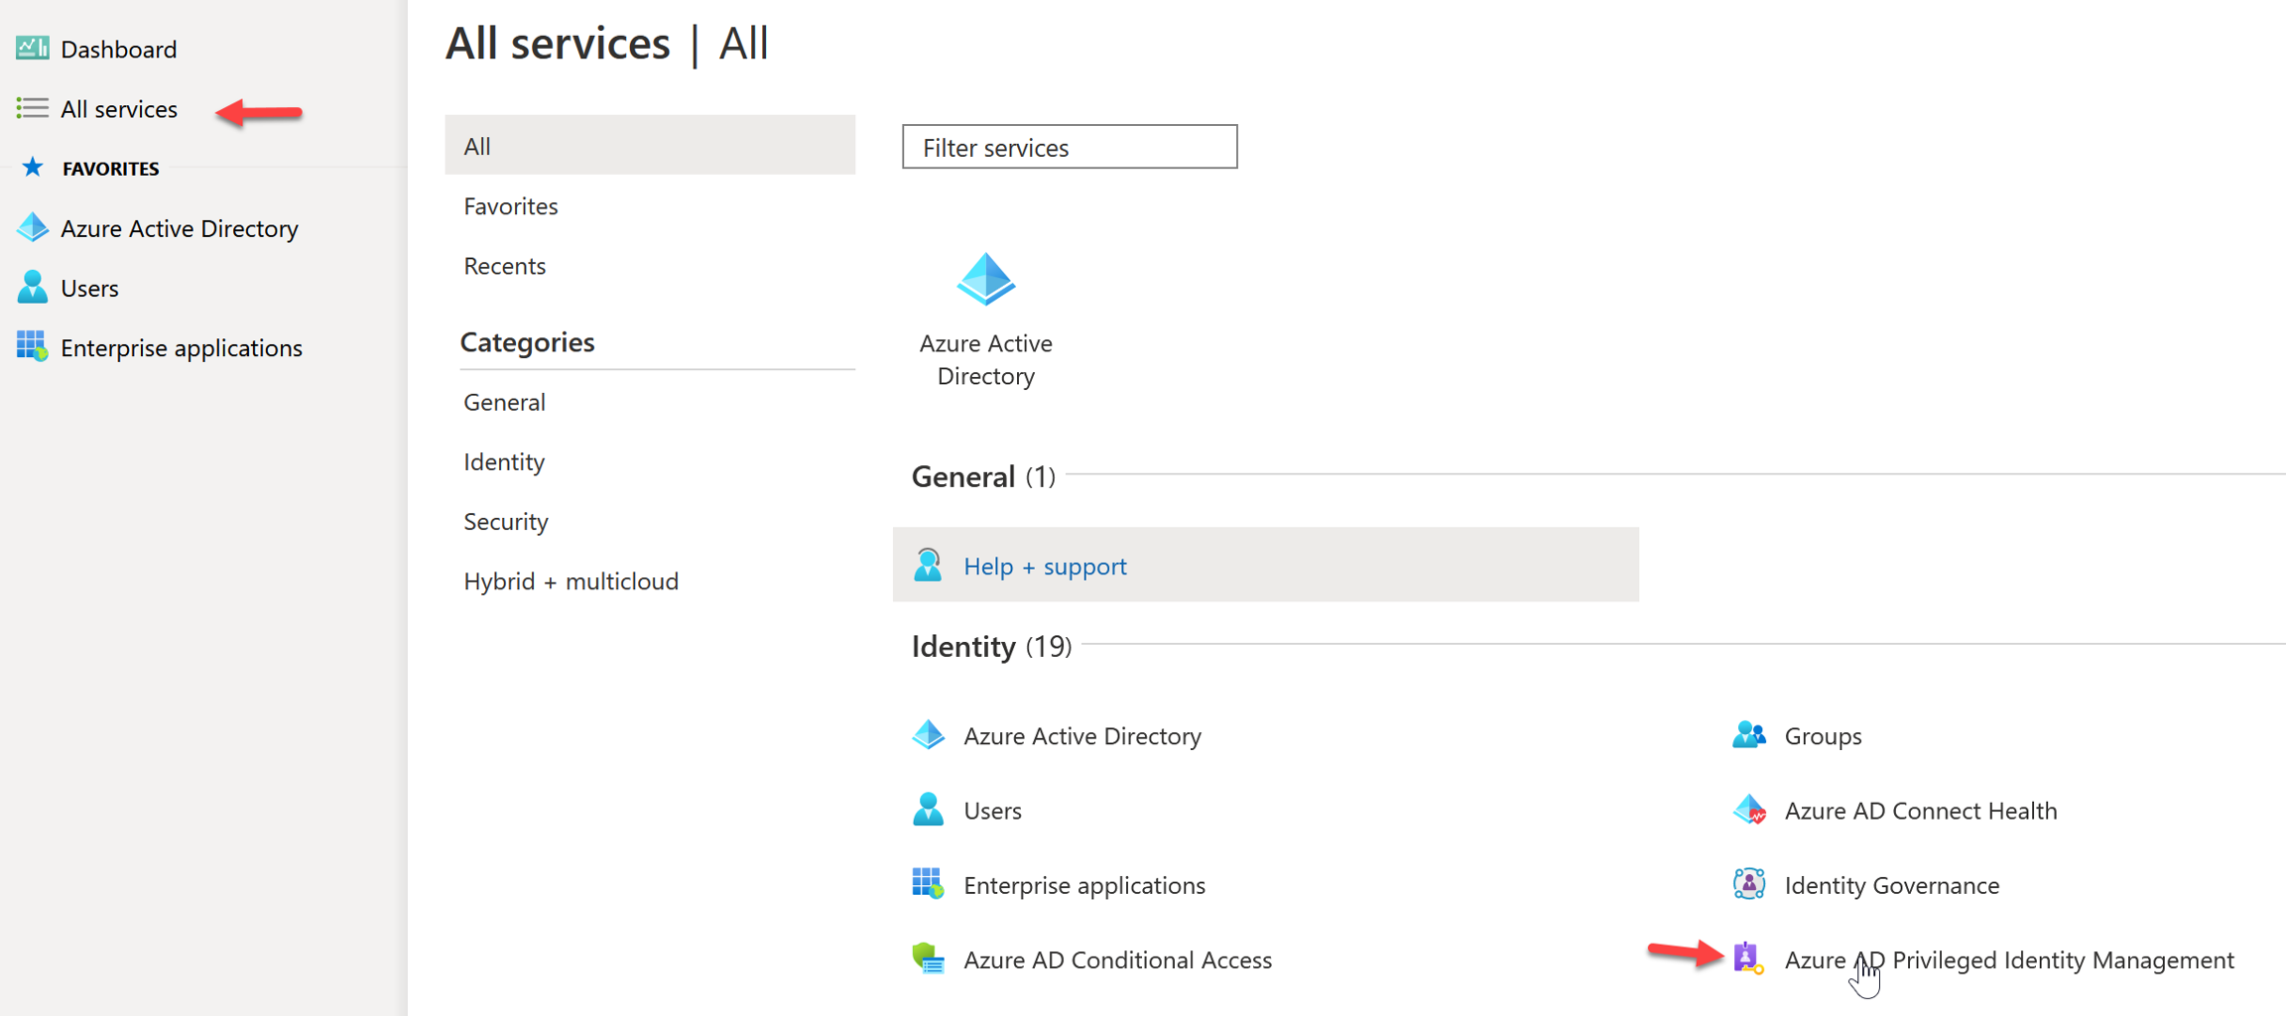This screenshot has height=1016, width=2286.
Task: Open Azure Active Directory in sidebar favorites
Action: click(x=179, y=228)
